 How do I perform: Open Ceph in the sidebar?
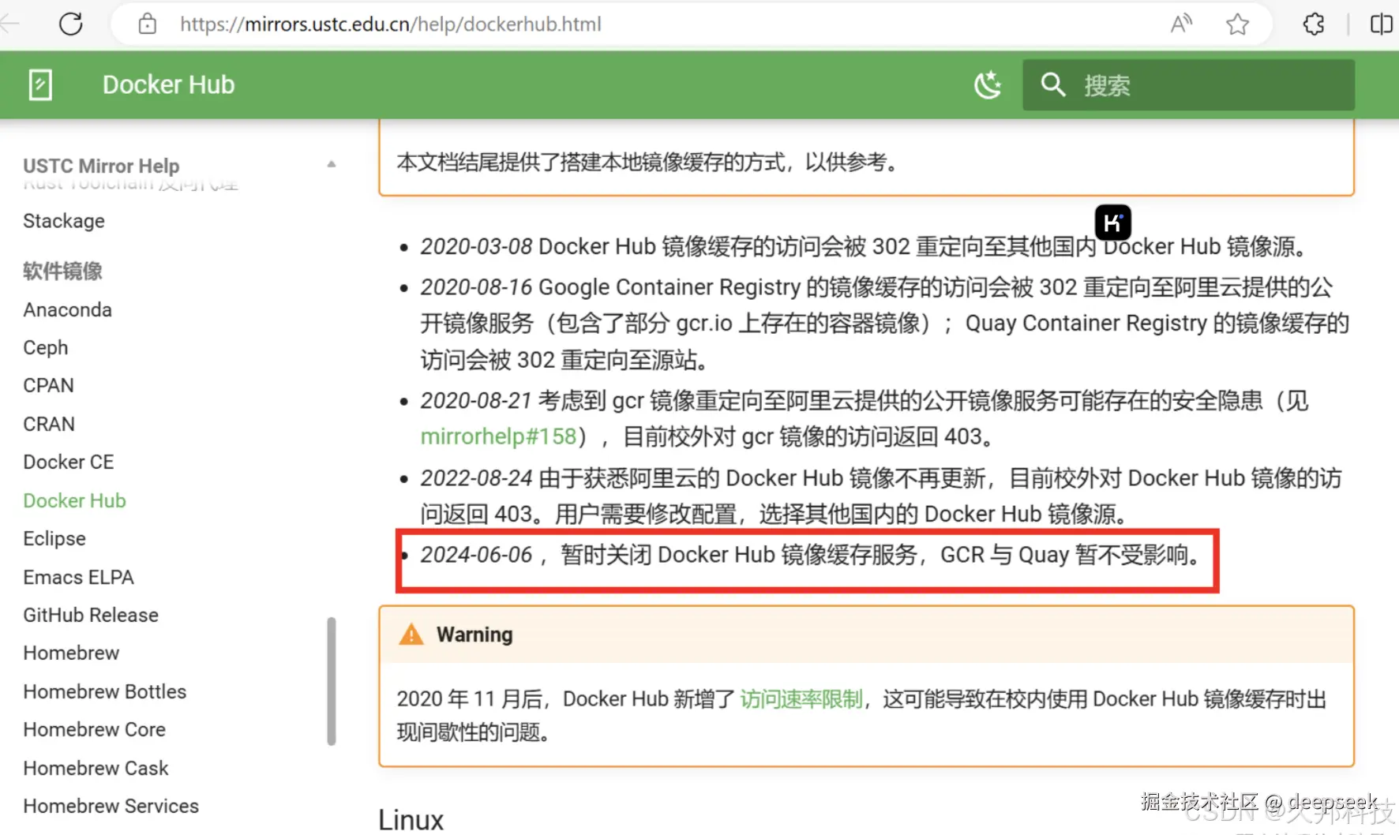[46, 348]
